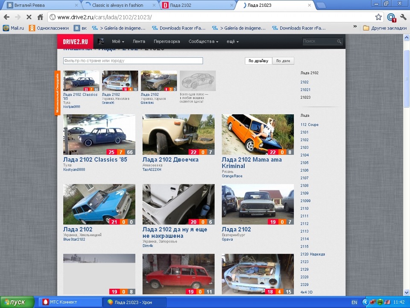Sort cars По драйву
The width and height of the screenshot is (410, 308).
coord(258,61)
